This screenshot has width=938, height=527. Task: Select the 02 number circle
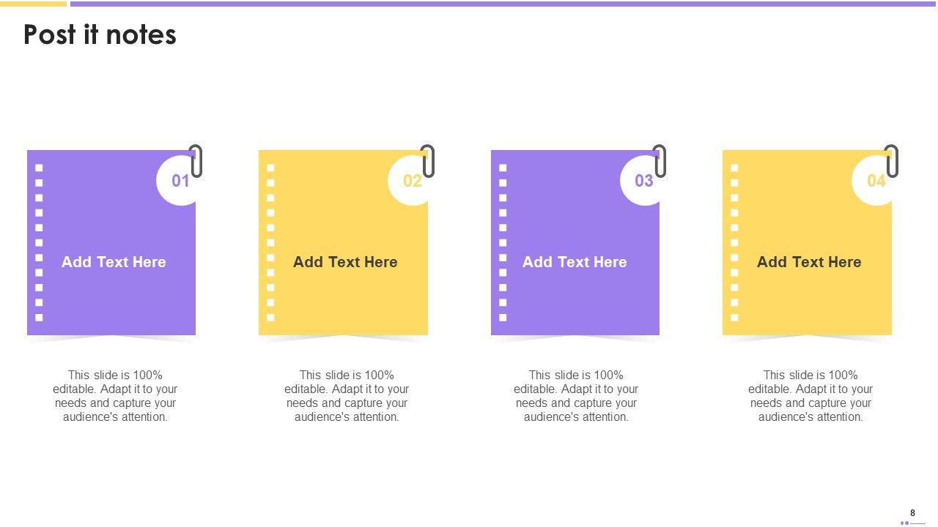pos(410,181)
